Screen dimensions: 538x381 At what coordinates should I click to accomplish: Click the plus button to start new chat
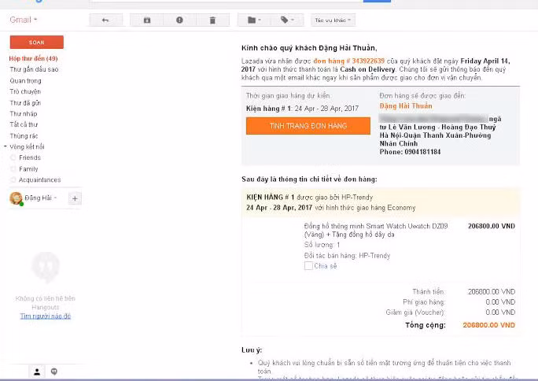point(75,198)
